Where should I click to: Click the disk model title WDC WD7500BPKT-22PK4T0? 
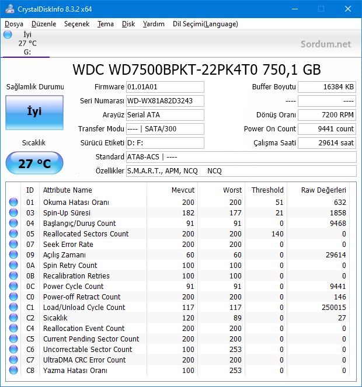click(197, 69)
